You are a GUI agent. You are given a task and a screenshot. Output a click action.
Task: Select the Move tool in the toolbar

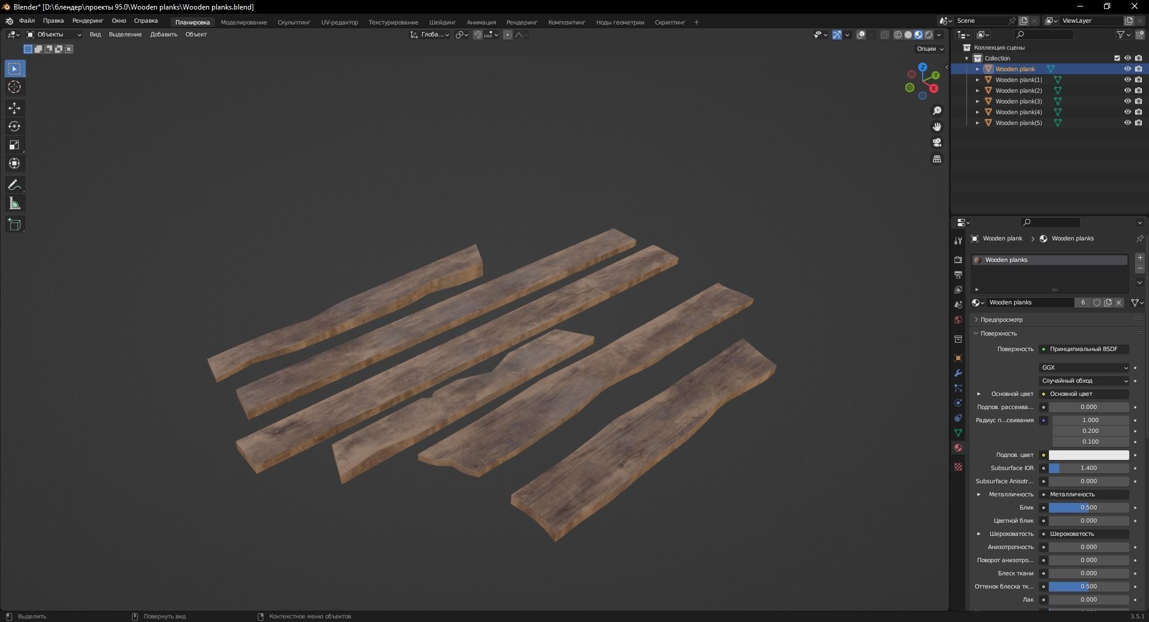tap(14, 108)
